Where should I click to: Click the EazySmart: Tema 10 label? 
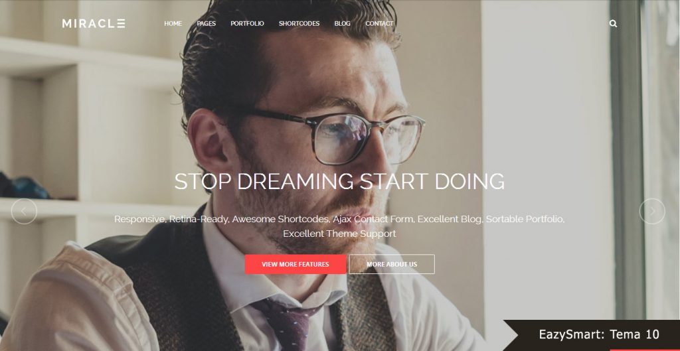click(599, 334)
